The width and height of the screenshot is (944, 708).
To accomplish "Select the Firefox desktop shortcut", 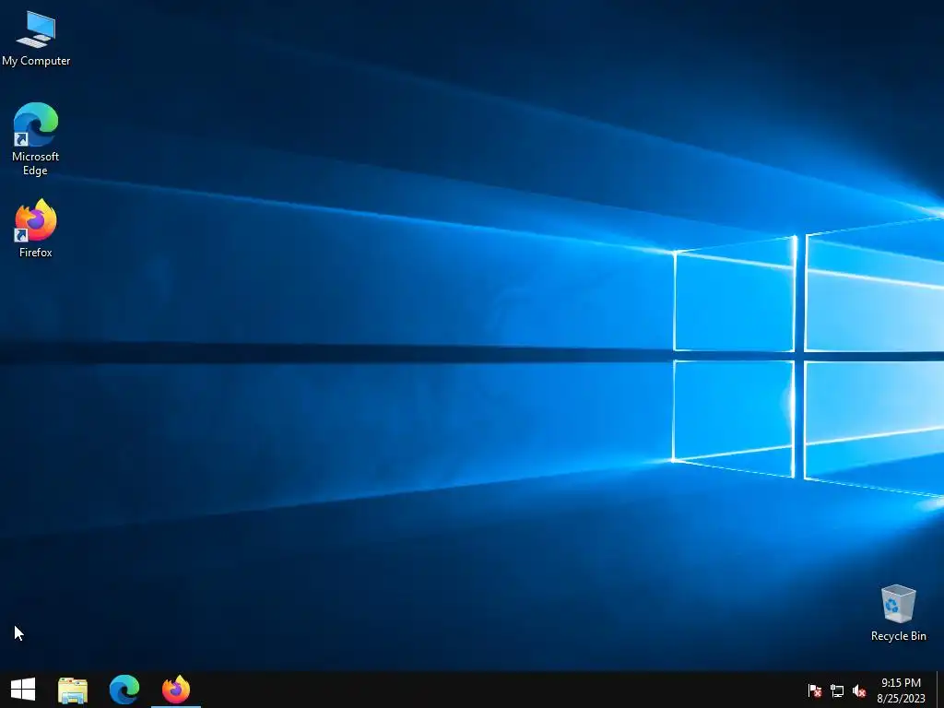I will 36,229.
